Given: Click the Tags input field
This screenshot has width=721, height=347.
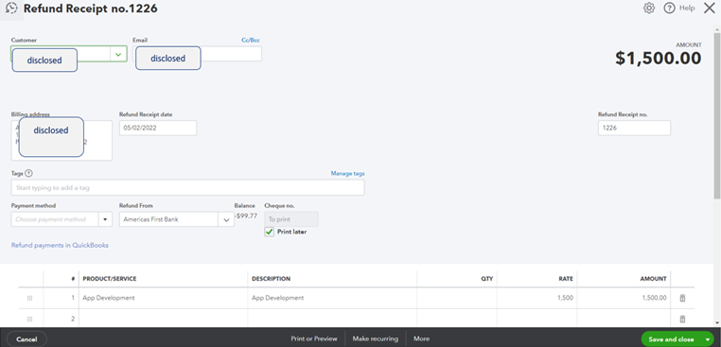Looking at the screenshot, I should 187,187.
